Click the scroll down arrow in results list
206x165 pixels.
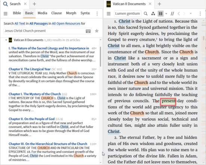(x=100, y=163)
